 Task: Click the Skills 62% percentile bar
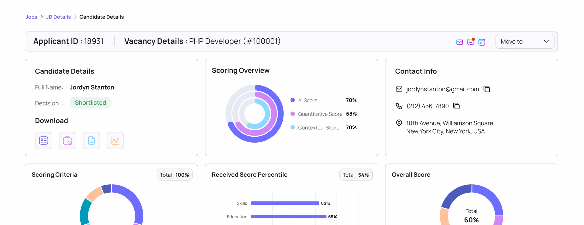285,203
